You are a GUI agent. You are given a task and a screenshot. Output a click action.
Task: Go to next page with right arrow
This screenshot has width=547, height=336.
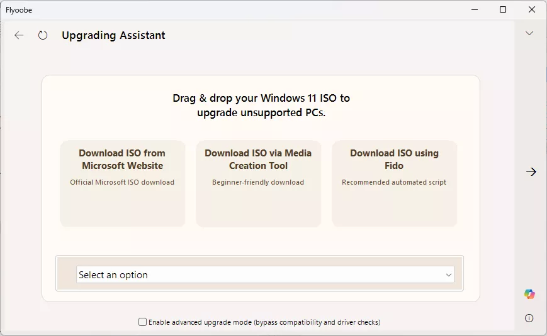point(531,171)
